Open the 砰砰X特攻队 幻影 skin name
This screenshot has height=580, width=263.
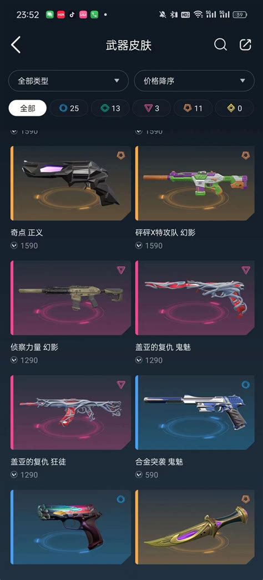(165, 233)
